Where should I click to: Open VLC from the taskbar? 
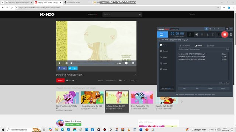point(129,129)
